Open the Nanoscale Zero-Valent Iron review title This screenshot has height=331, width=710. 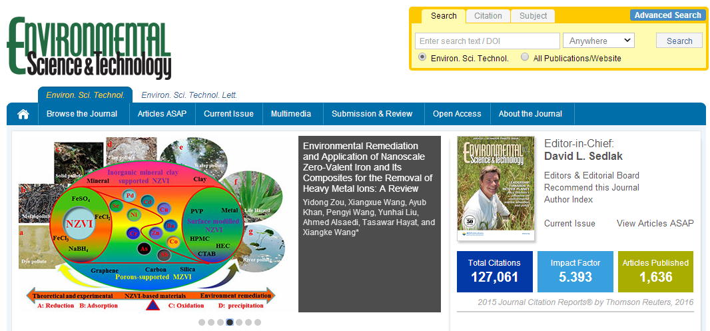tap(368, 167)
